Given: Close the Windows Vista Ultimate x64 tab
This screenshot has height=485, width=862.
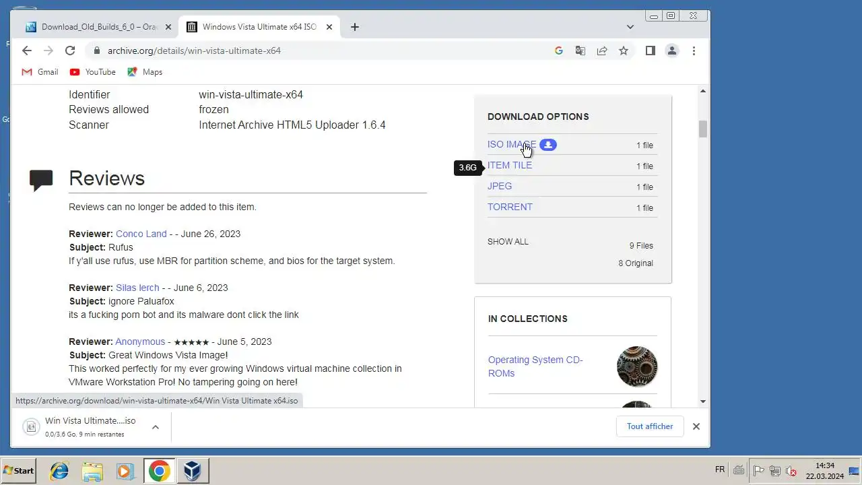Looking at the screenshot, I should tap(329, 27).
